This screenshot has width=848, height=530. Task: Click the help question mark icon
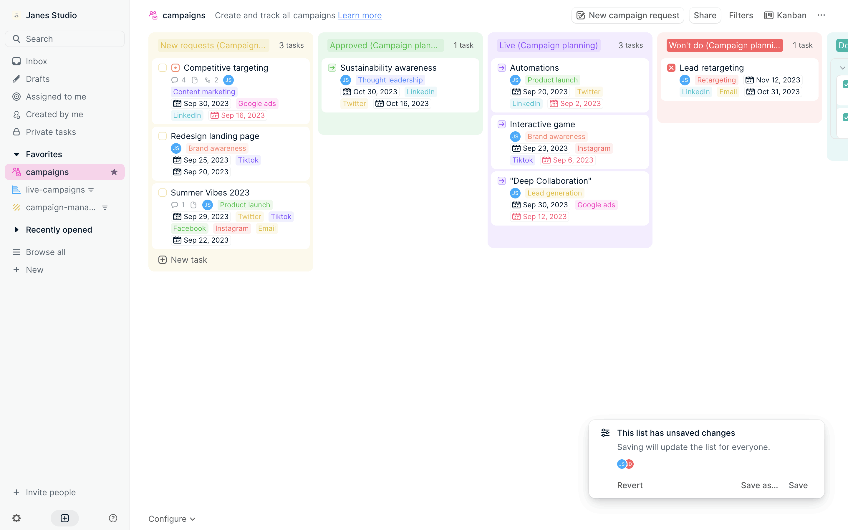click(113, 518)
